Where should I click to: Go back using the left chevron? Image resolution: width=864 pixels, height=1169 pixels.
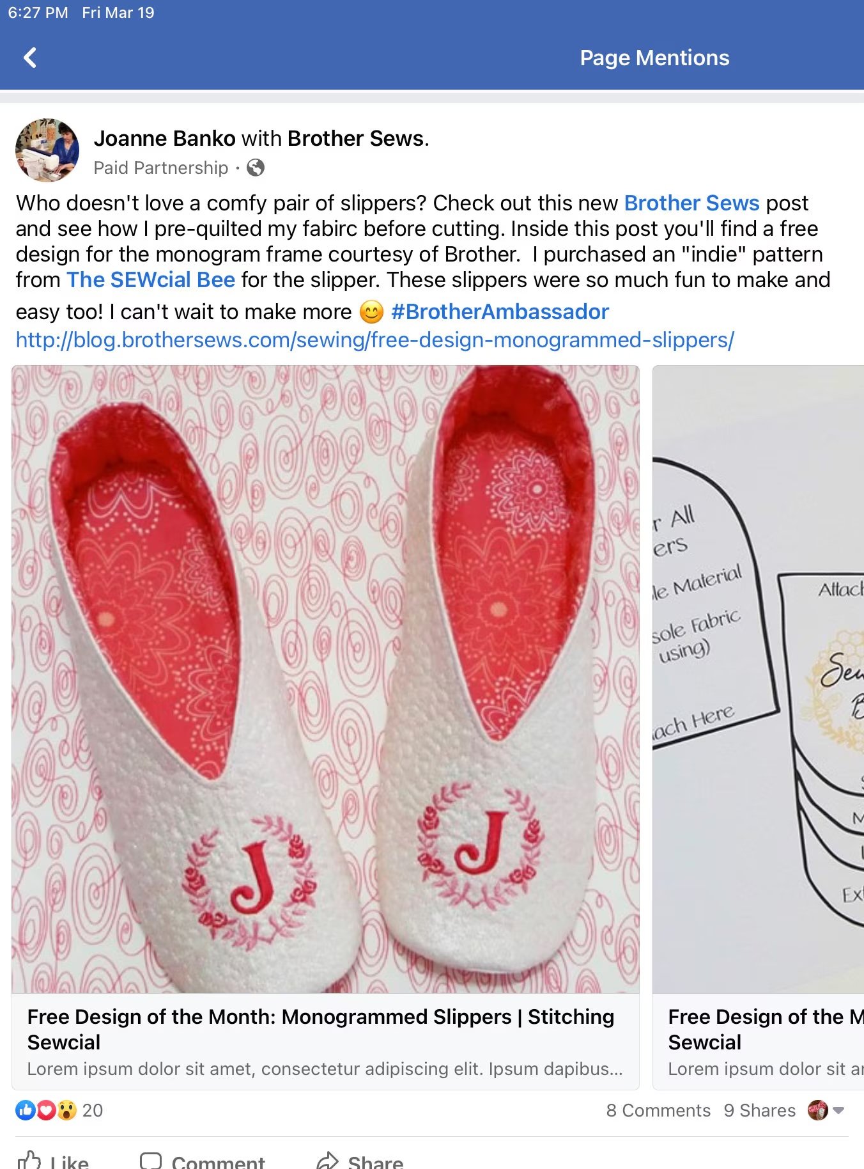30,58
